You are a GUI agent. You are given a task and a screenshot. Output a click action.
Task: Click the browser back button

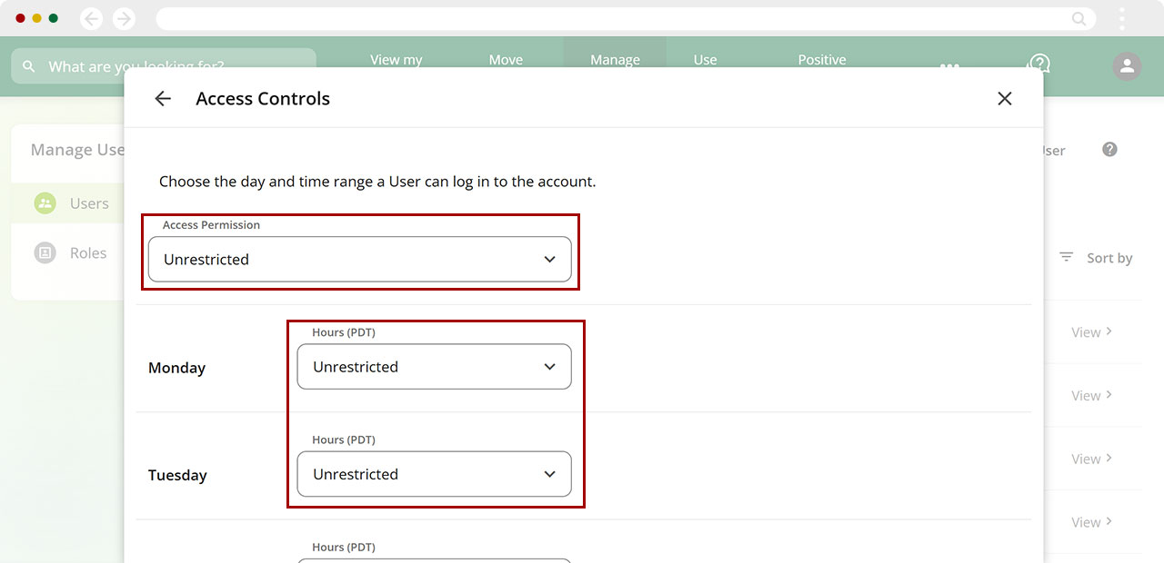91,18
